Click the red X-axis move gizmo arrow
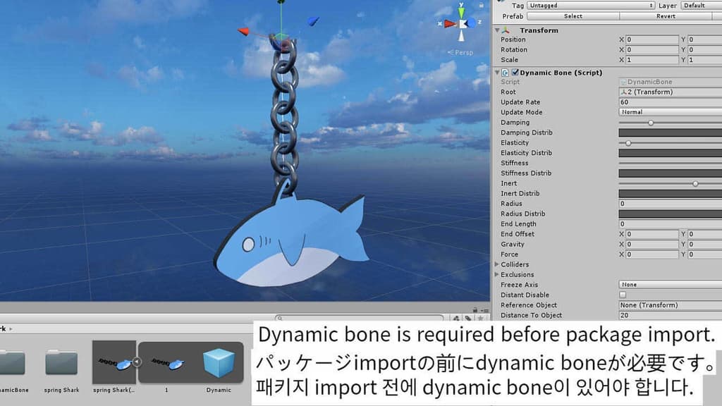The height and width of the screenshot is (406, 722). pyautogui.click(x=243, y=31)
